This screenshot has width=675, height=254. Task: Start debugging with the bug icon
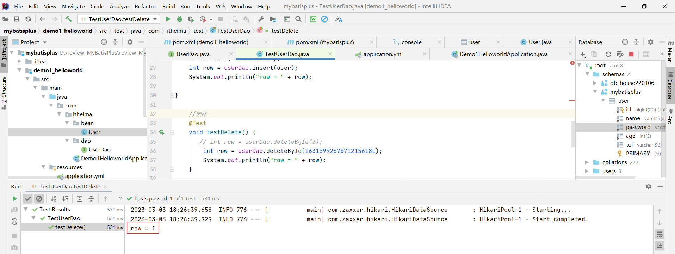[x=180, y=19]
